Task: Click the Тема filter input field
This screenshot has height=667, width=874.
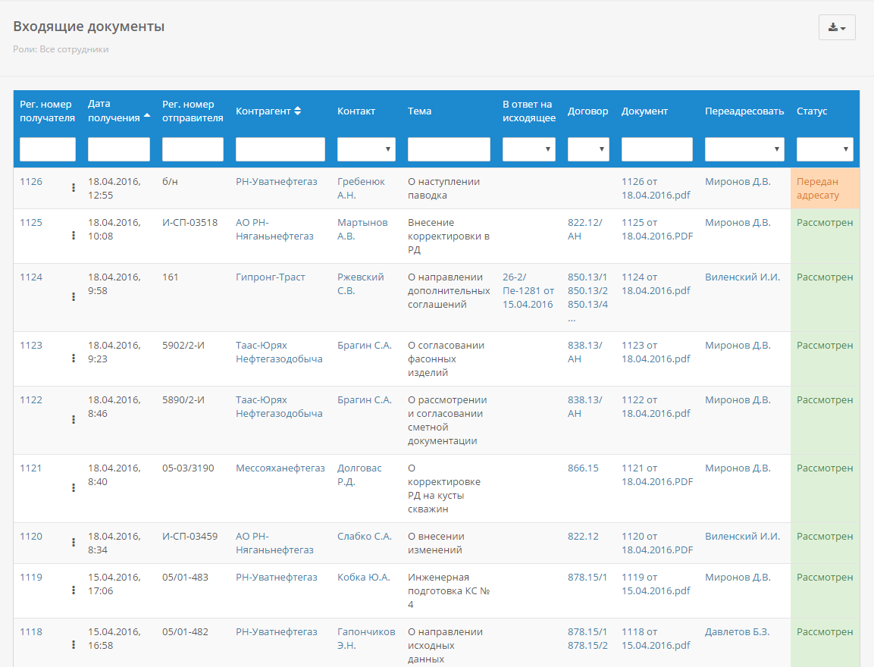Action: click(449, 149)
